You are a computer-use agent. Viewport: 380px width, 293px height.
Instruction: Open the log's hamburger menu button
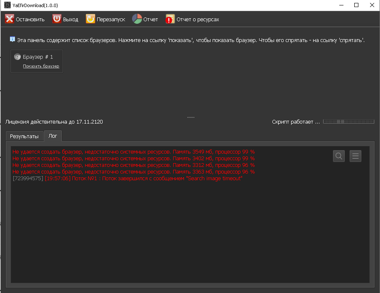pos(355,156)
